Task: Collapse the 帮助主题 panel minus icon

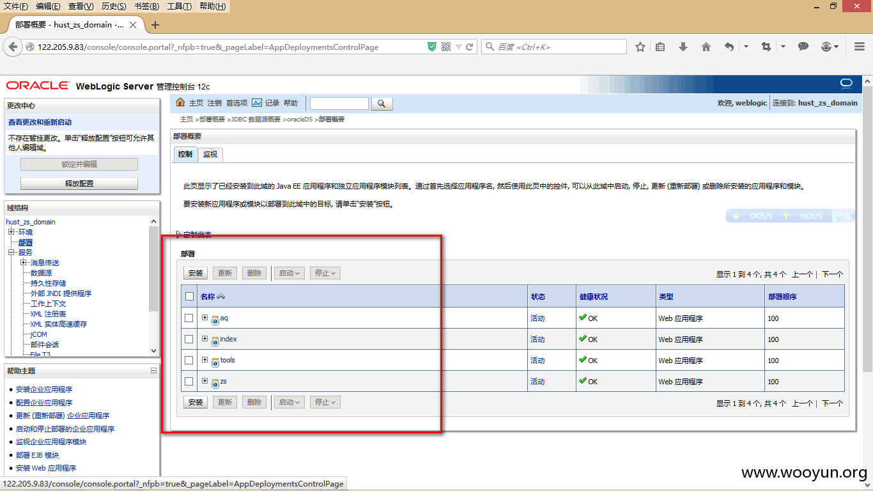Action: [153, 370]
